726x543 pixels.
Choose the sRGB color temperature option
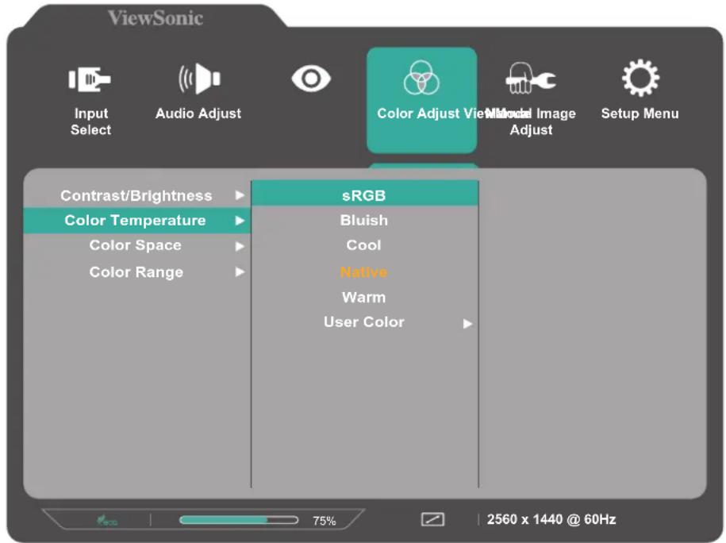365,194
